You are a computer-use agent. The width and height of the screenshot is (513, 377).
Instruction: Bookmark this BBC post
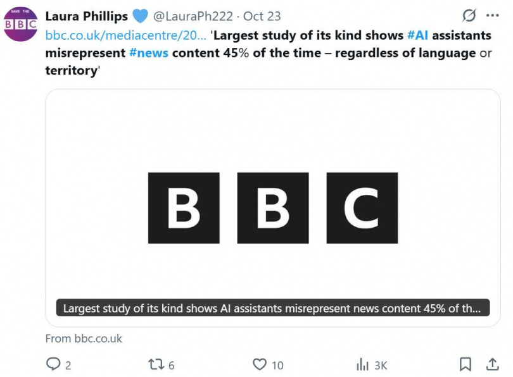coord(465,364)
